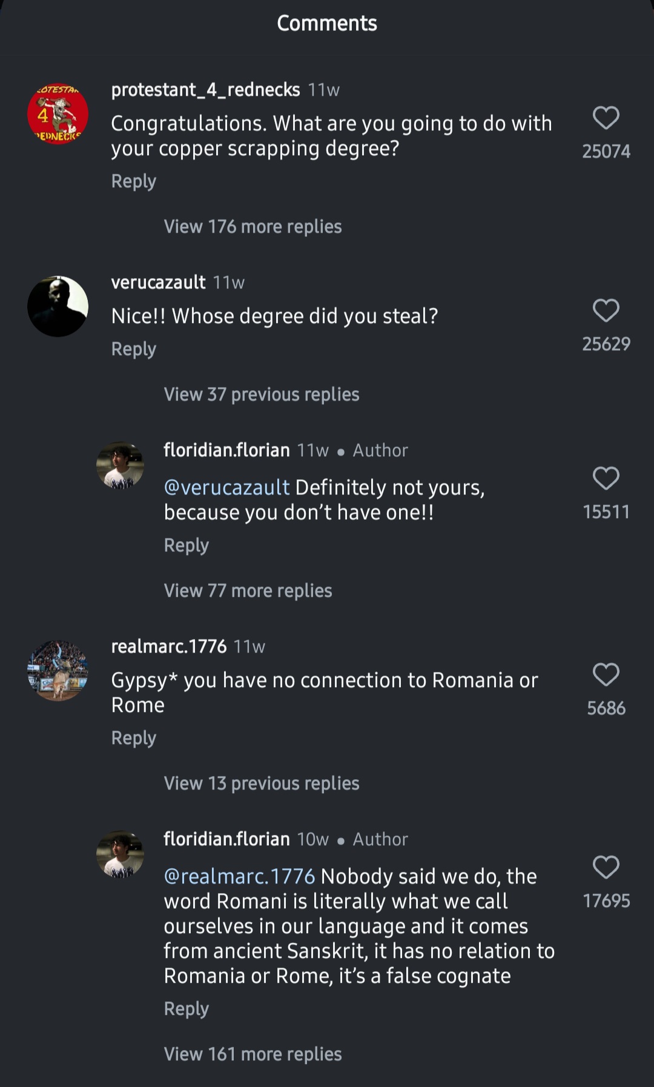Tap floridian.florian avatar on Sanskrit reply
Image resolution: width=654 pixels, height=1087 pixels.
(x=121, y=854)
